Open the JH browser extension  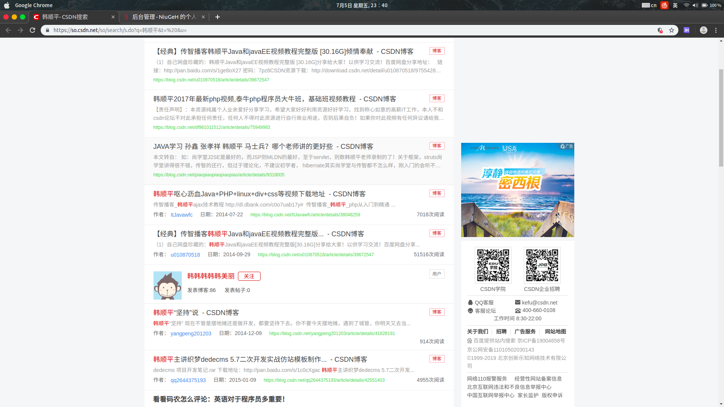687,30
